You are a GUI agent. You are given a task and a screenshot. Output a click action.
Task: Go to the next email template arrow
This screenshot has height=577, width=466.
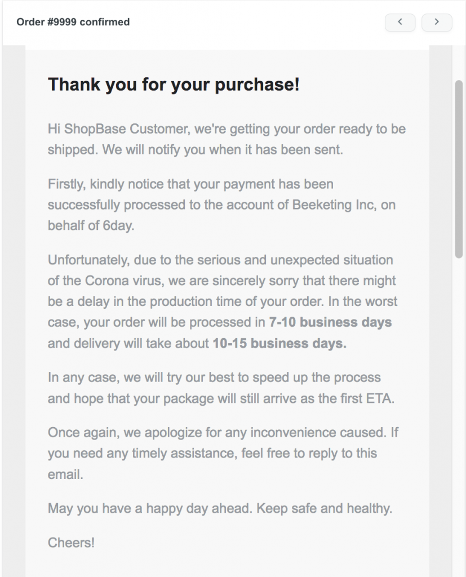[437, 22]
